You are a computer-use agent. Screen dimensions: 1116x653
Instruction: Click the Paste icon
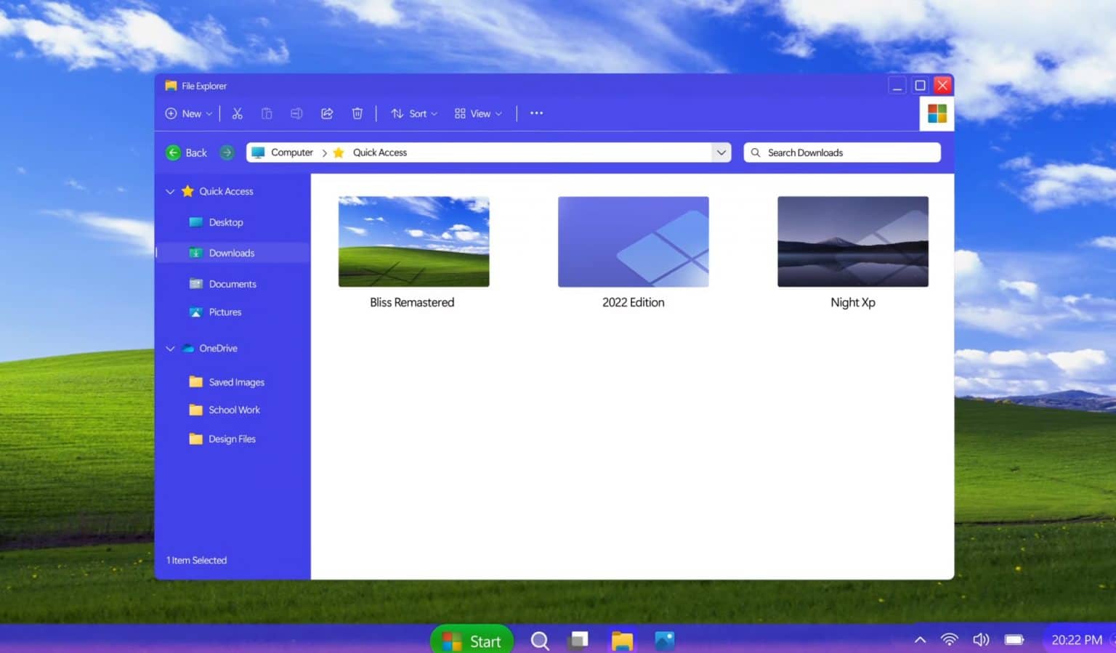pos(267,113)
